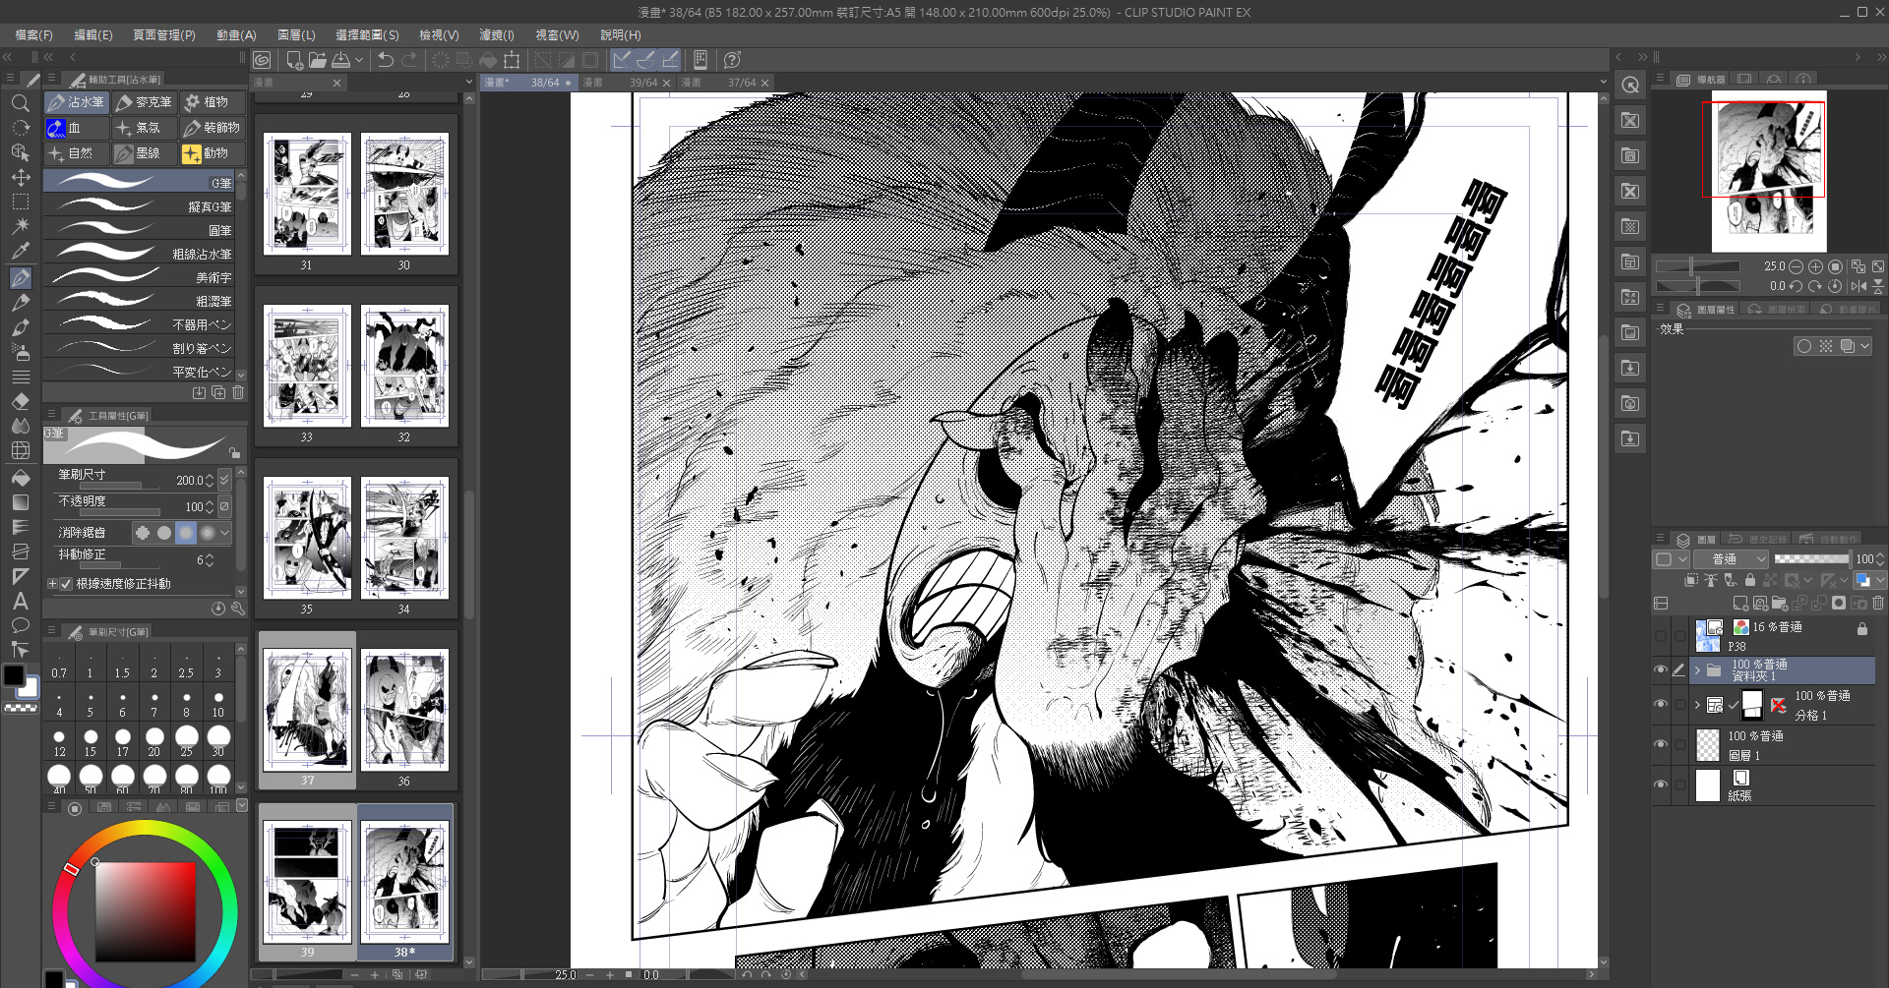Image resolution: width=1889 pixels, height=988 pixels.
Task: Open sub tool detail wrench icon
Action: coord(238,609)
